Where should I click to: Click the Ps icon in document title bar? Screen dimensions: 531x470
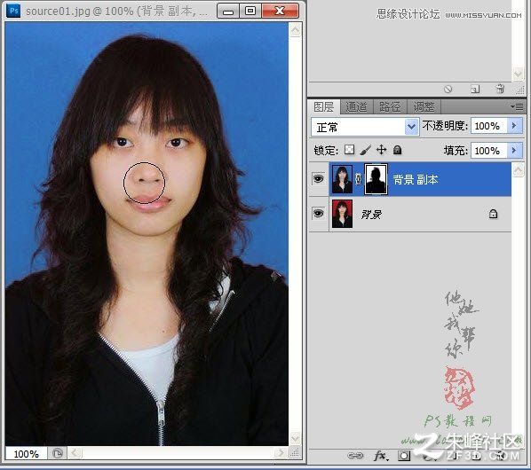point(13,11)
